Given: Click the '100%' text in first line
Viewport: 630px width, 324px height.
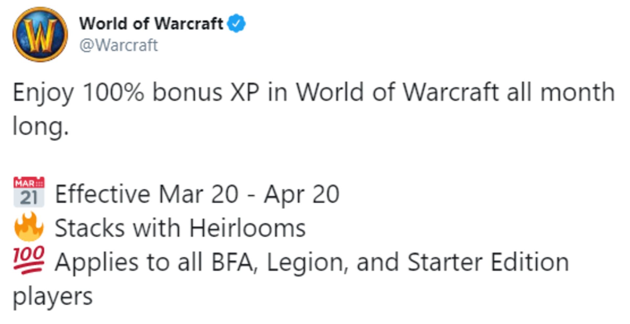Looking at the screenshot, I should point(114,92).
